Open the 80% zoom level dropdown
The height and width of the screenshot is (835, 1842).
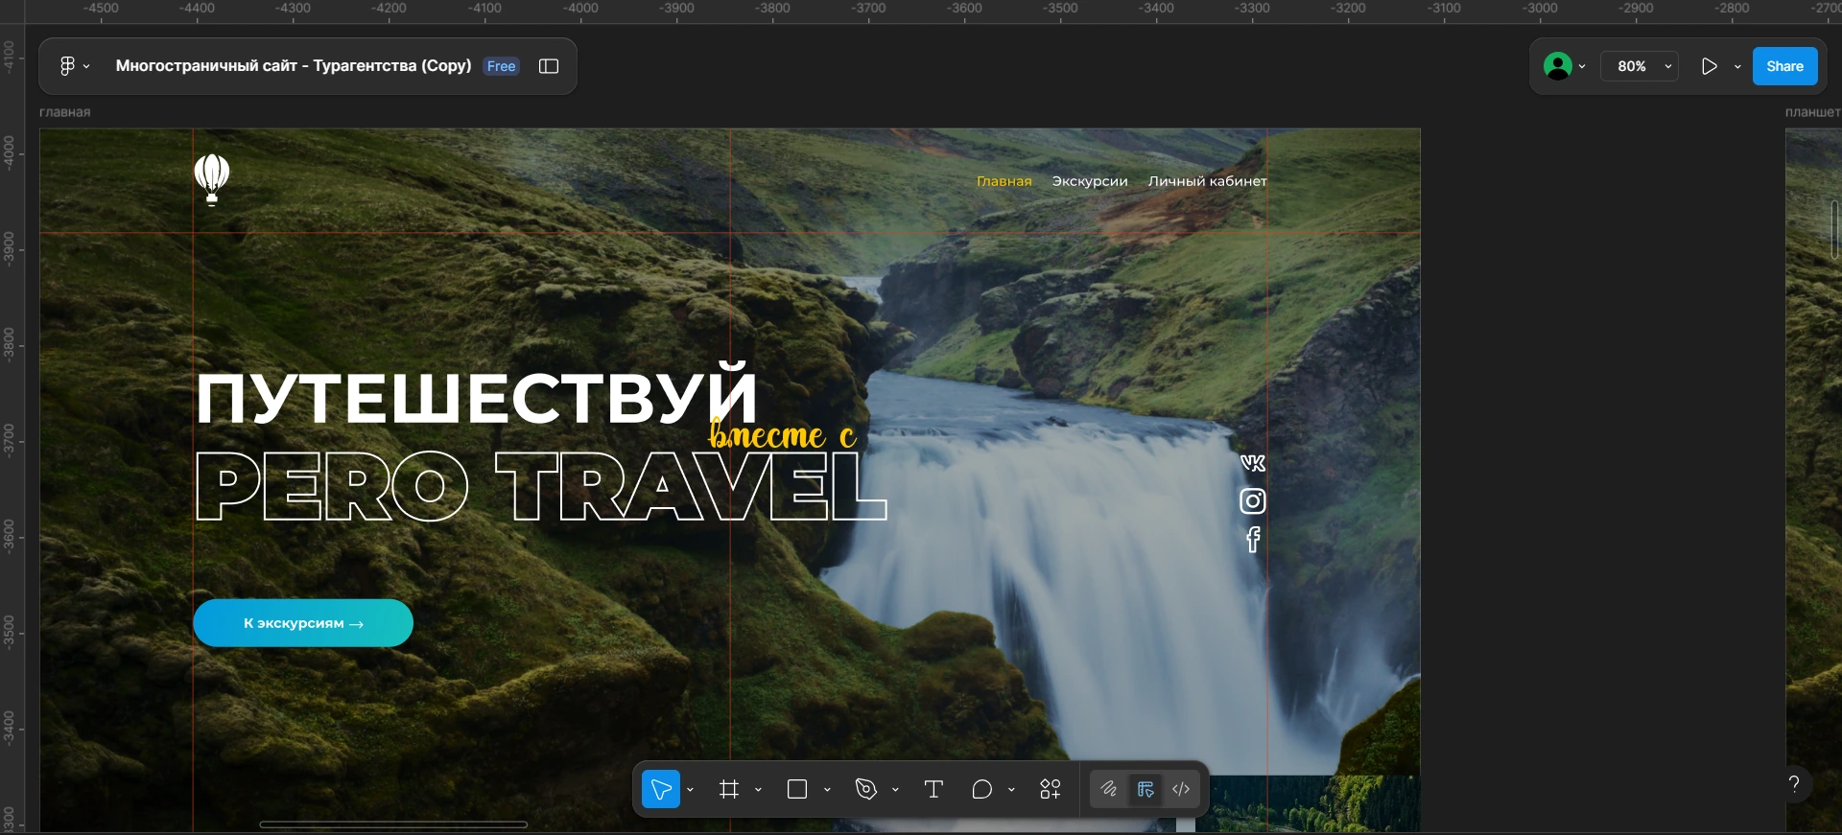(x=1640, y=66)
